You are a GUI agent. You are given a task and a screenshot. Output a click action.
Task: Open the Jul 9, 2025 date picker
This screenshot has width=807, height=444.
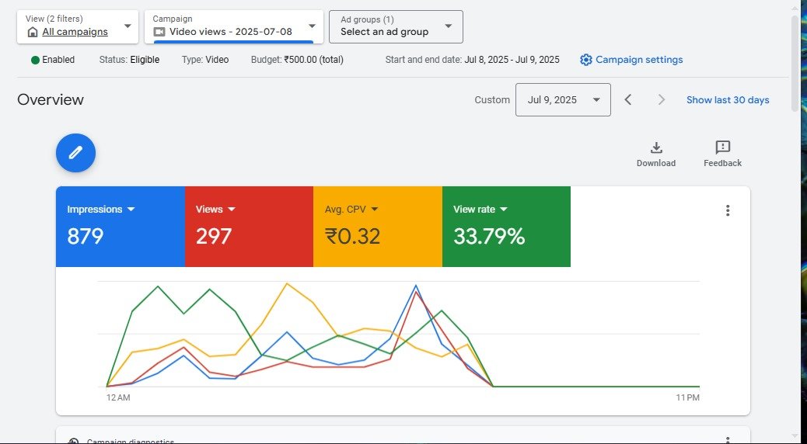tap(562, 99)
